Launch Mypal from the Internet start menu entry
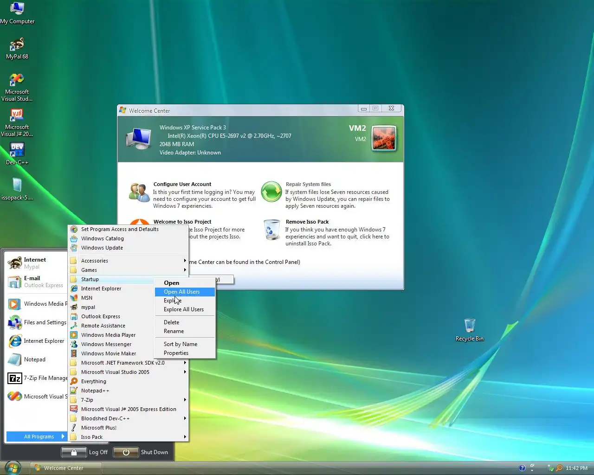 click(35, 263)
